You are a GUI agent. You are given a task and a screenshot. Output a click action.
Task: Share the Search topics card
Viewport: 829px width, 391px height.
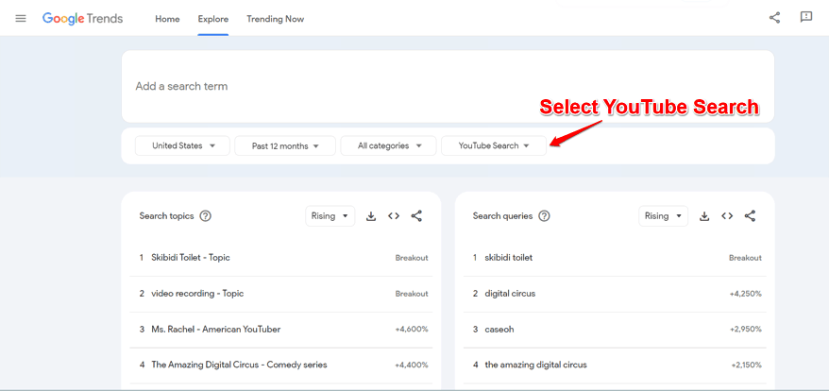(416, 216)
